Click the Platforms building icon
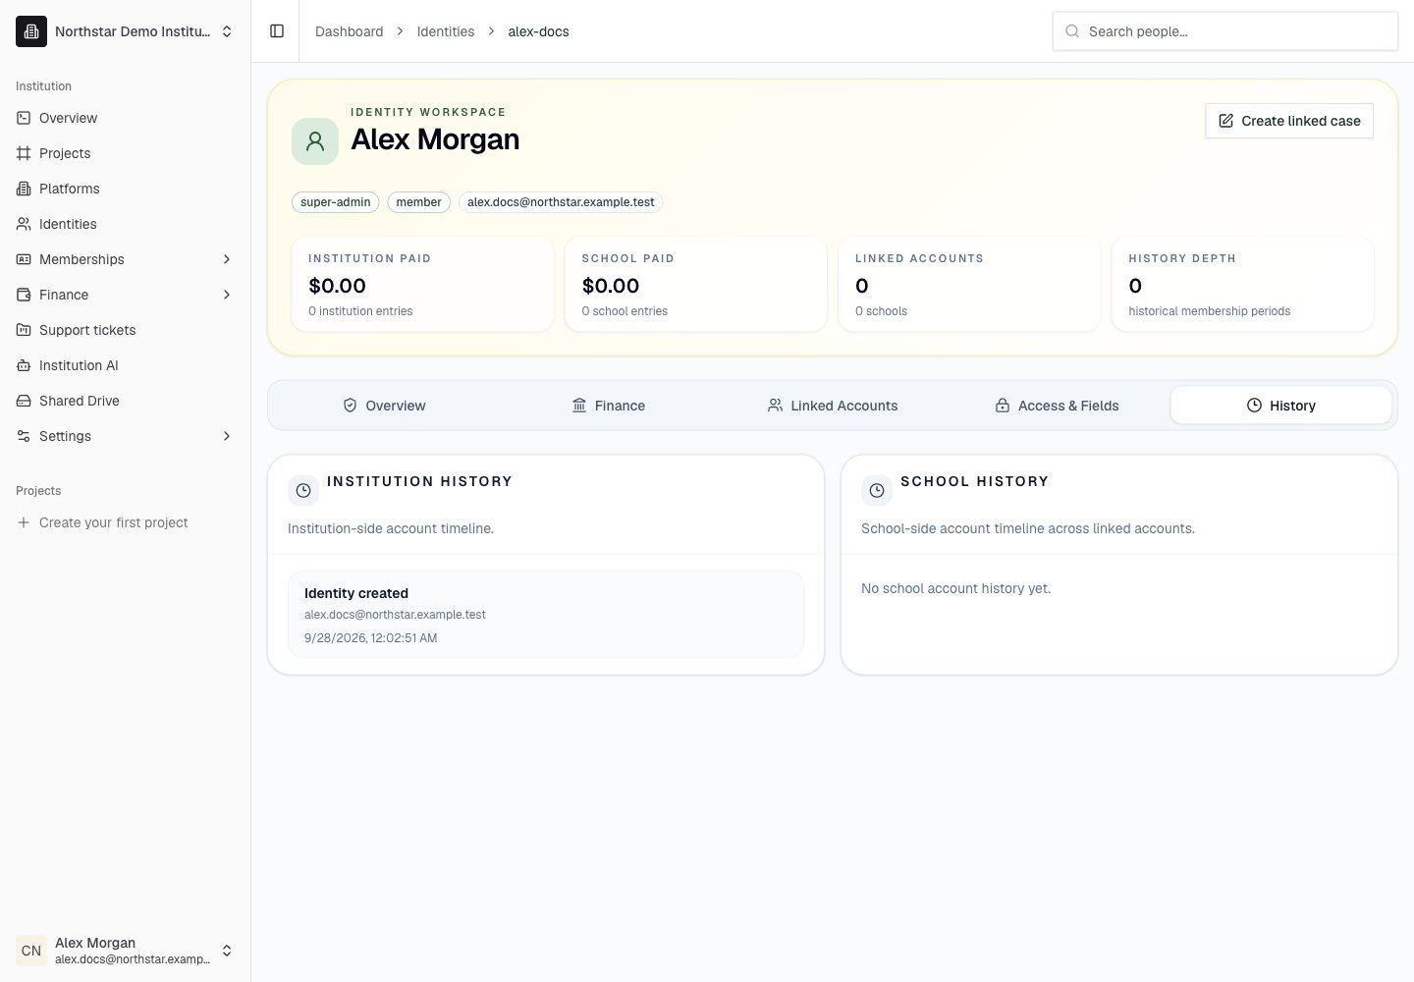The image size is (1414, 982). 24,189
